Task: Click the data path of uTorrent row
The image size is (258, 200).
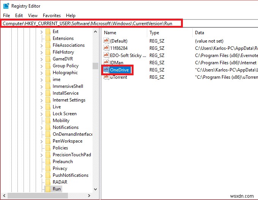Action: click(x=227, y=77)
